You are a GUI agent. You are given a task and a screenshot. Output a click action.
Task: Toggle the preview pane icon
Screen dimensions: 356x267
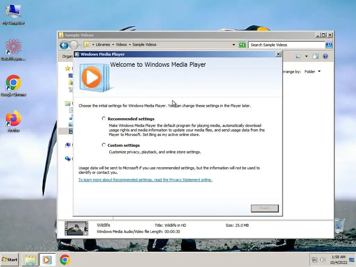click(316, 56)
